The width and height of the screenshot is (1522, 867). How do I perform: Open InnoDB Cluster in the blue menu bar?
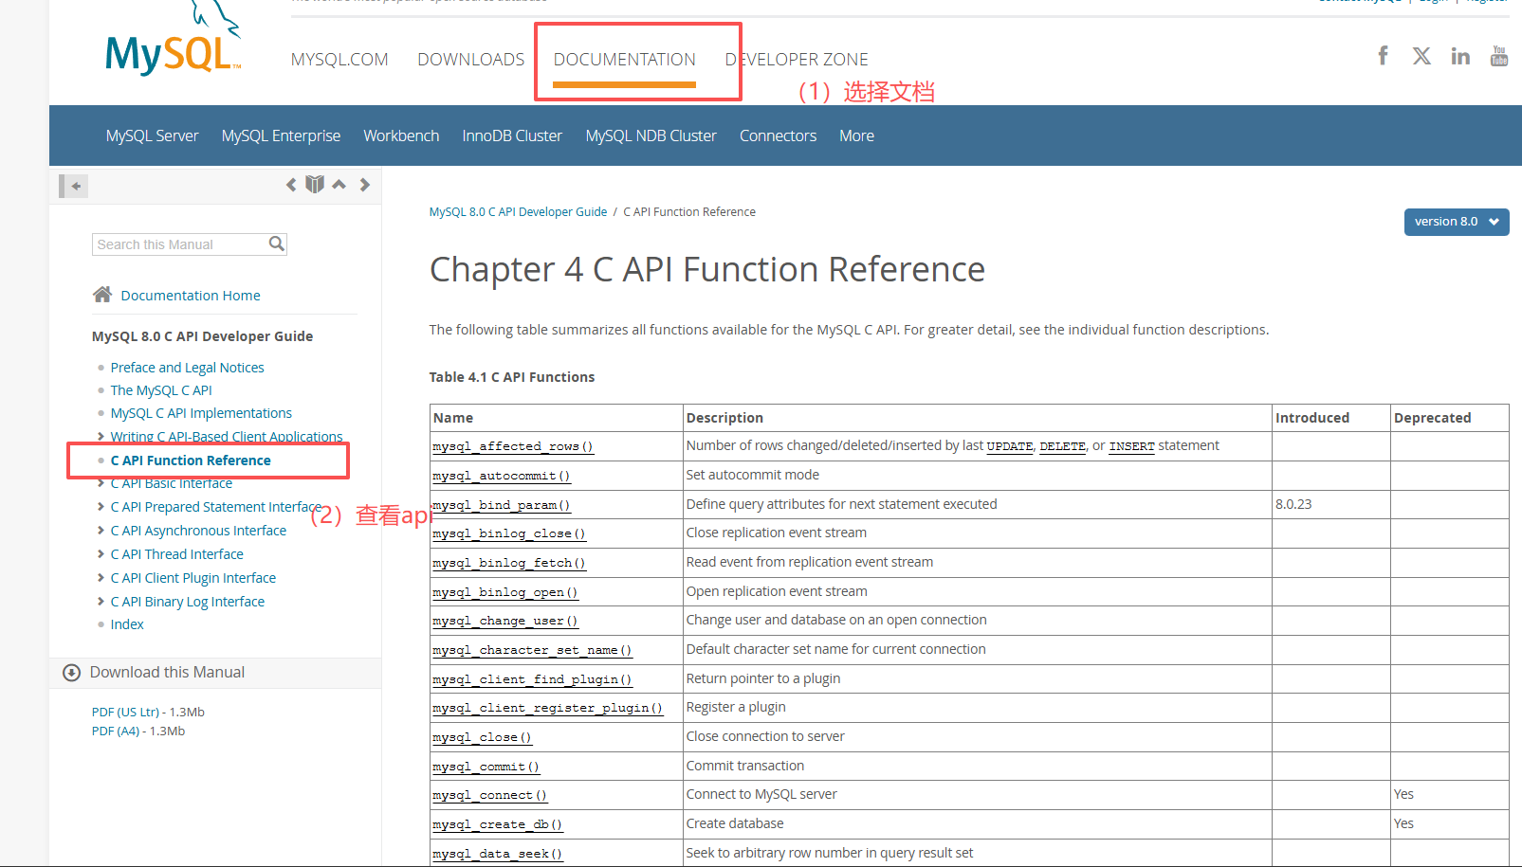[x=512, y=135]
